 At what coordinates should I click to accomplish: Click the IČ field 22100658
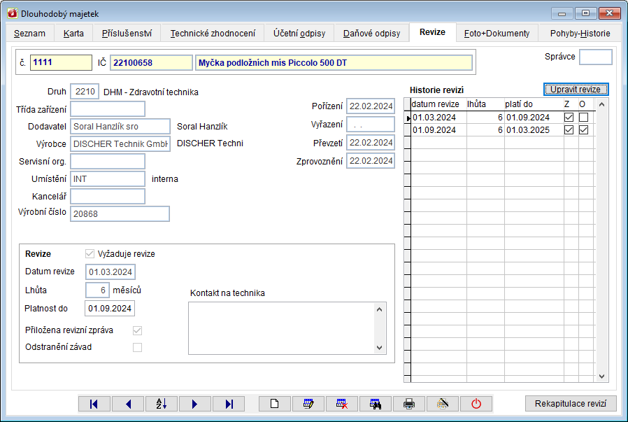pyautogui.click(x=151, y=62)
